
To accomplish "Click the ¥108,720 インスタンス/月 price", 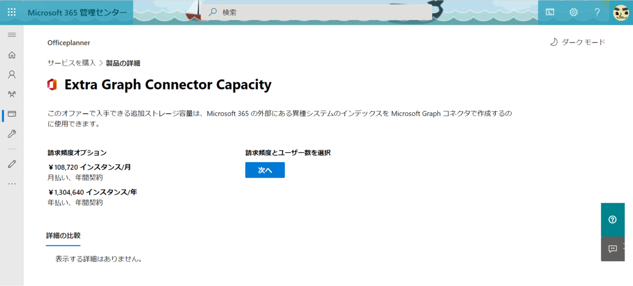I will pyautogui.click(x=89, y=167).
